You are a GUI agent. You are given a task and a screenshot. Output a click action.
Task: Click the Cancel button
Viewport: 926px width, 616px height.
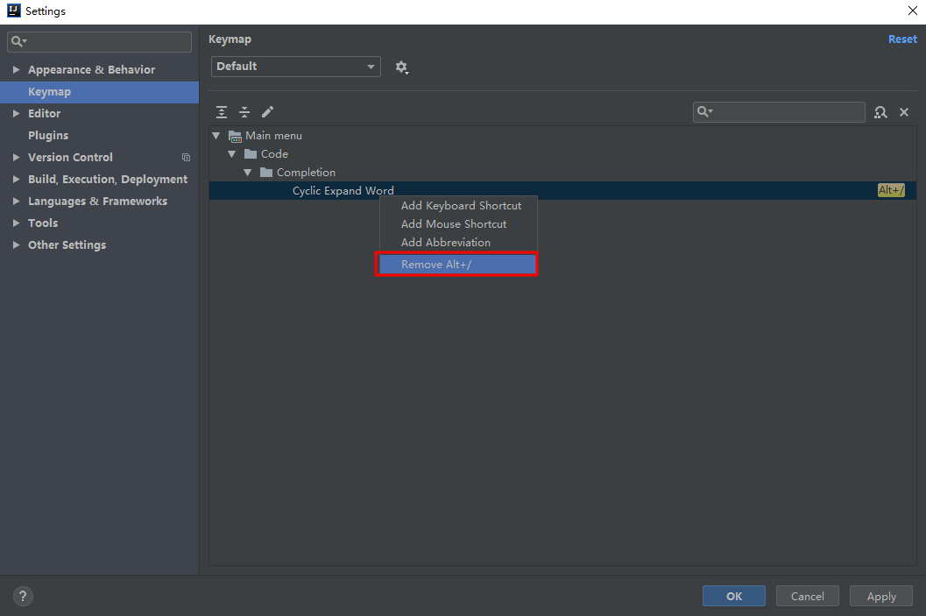(x=808, y=596)
